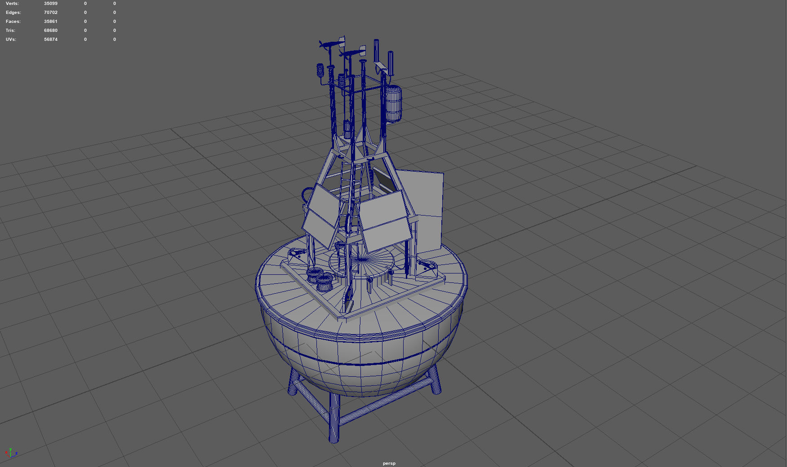Click the "persp" camera name label
The width and height of the screenshot is (787, 467).
point(389,463)
